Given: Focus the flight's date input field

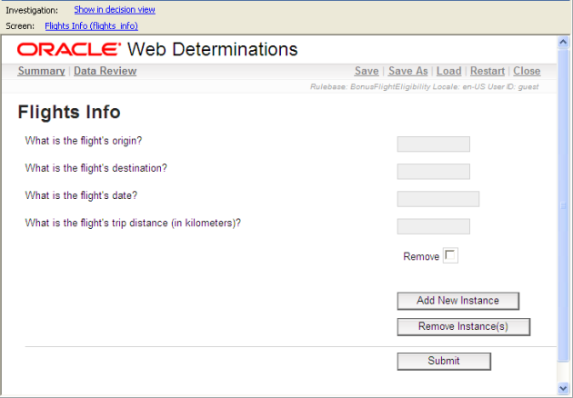Looking at the screenshot, I should [x=438, y=199].
